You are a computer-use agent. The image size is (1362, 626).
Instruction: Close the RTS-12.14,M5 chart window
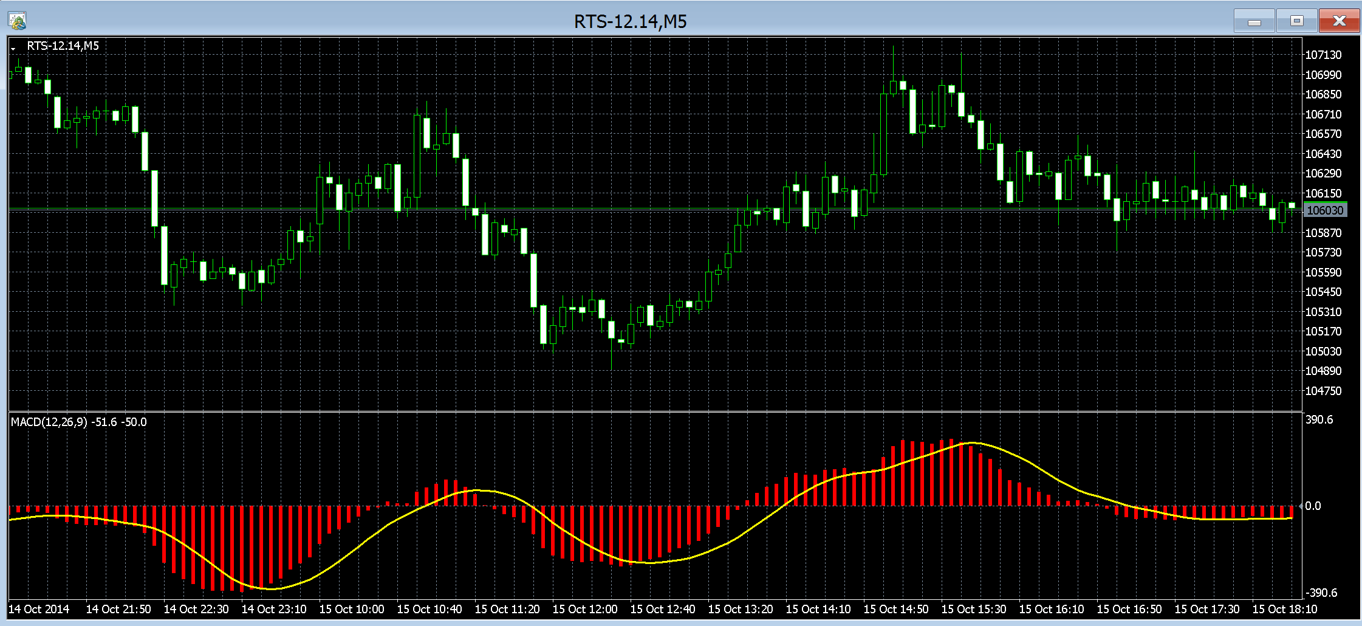coord(1339,21)
